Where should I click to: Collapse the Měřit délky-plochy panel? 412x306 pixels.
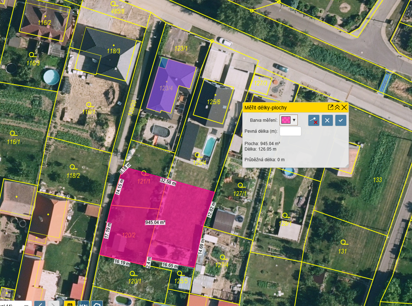point(337,107)
